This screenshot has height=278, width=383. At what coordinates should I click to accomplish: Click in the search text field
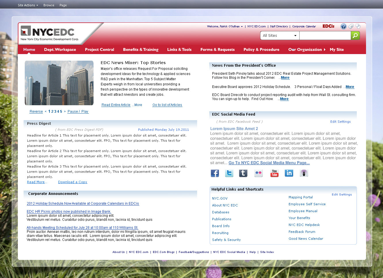click(x=325, y=36)
